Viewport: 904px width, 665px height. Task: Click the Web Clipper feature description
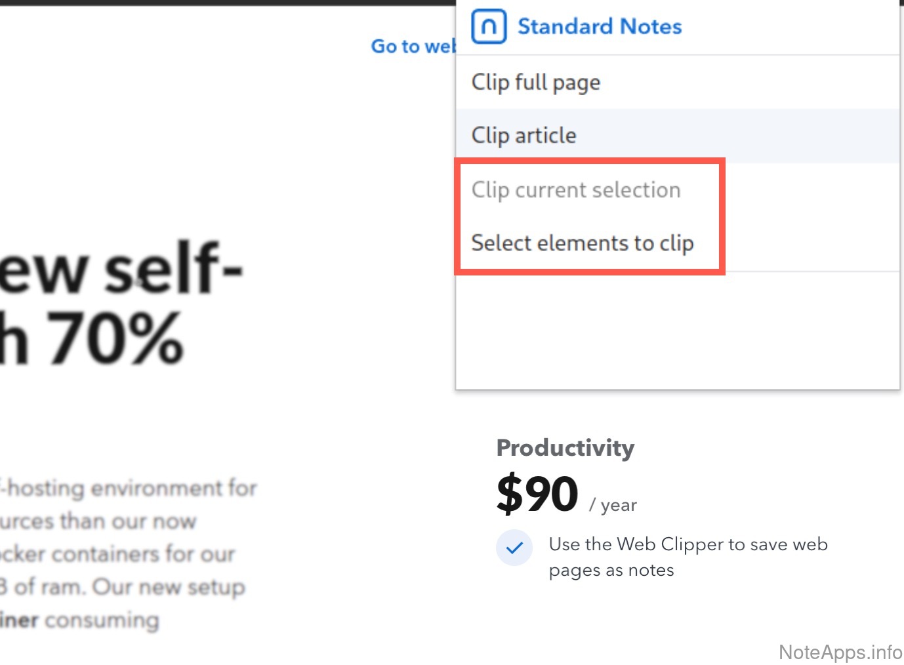pos(688,557)
